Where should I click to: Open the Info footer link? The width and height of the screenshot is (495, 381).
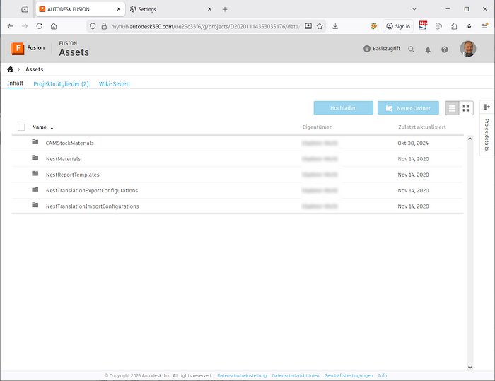click(383, 375)
